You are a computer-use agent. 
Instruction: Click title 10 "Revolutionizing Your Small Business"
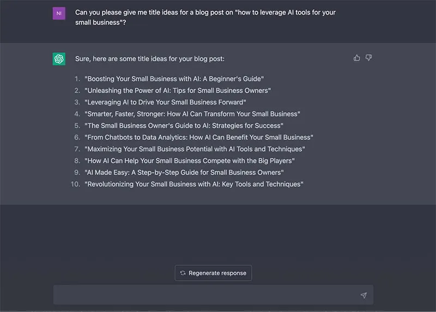pos(193,184)
